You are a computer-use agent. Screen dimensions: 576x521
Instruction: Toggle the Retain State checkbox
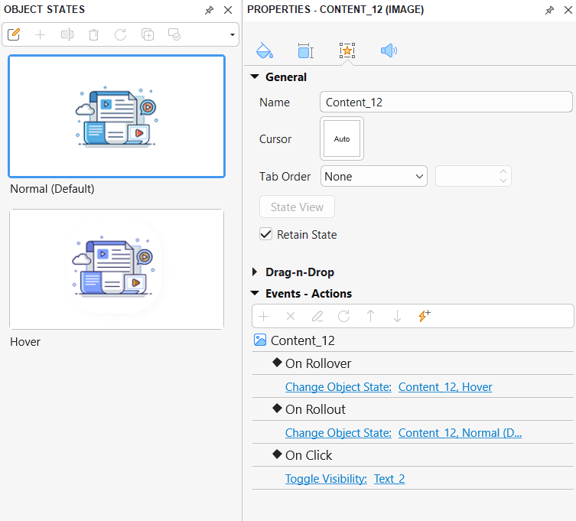click(x=266, y=234)
